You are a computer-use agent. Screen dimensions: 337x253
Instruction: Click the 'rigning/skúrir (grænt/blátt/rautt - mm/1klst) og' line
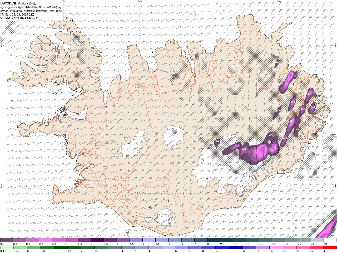pyautogui.click(x=31, y=7)
